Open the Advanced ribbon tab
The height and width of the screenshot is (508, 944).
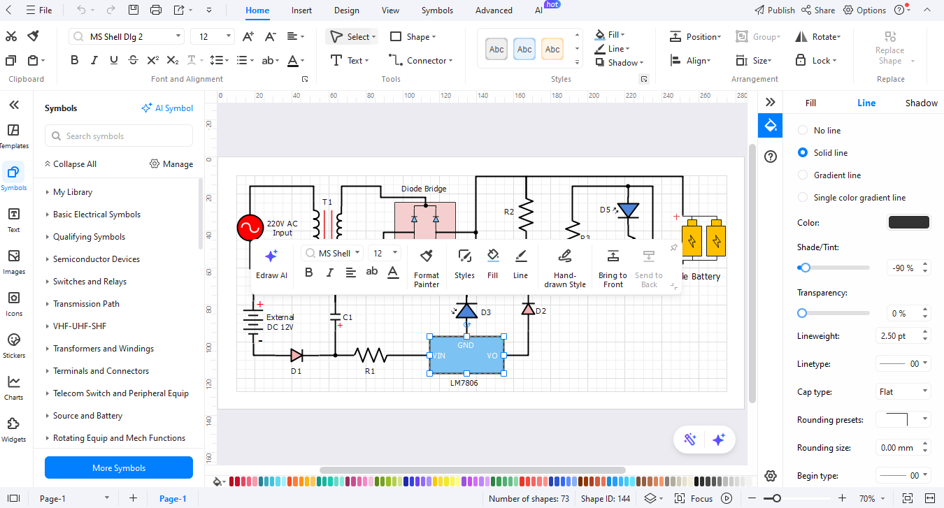pyautogui.click(x=494, y=10)
